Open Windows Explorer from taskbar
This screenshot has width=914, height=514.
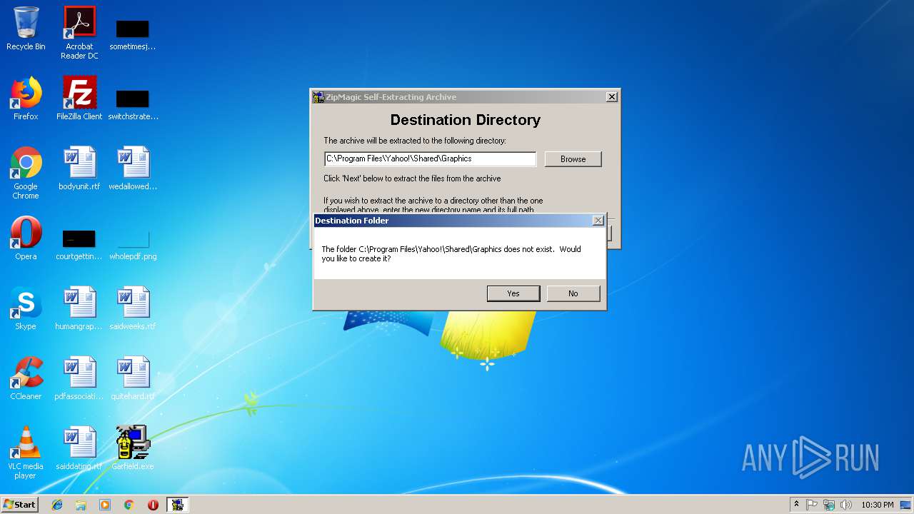(x=81, y=505)
